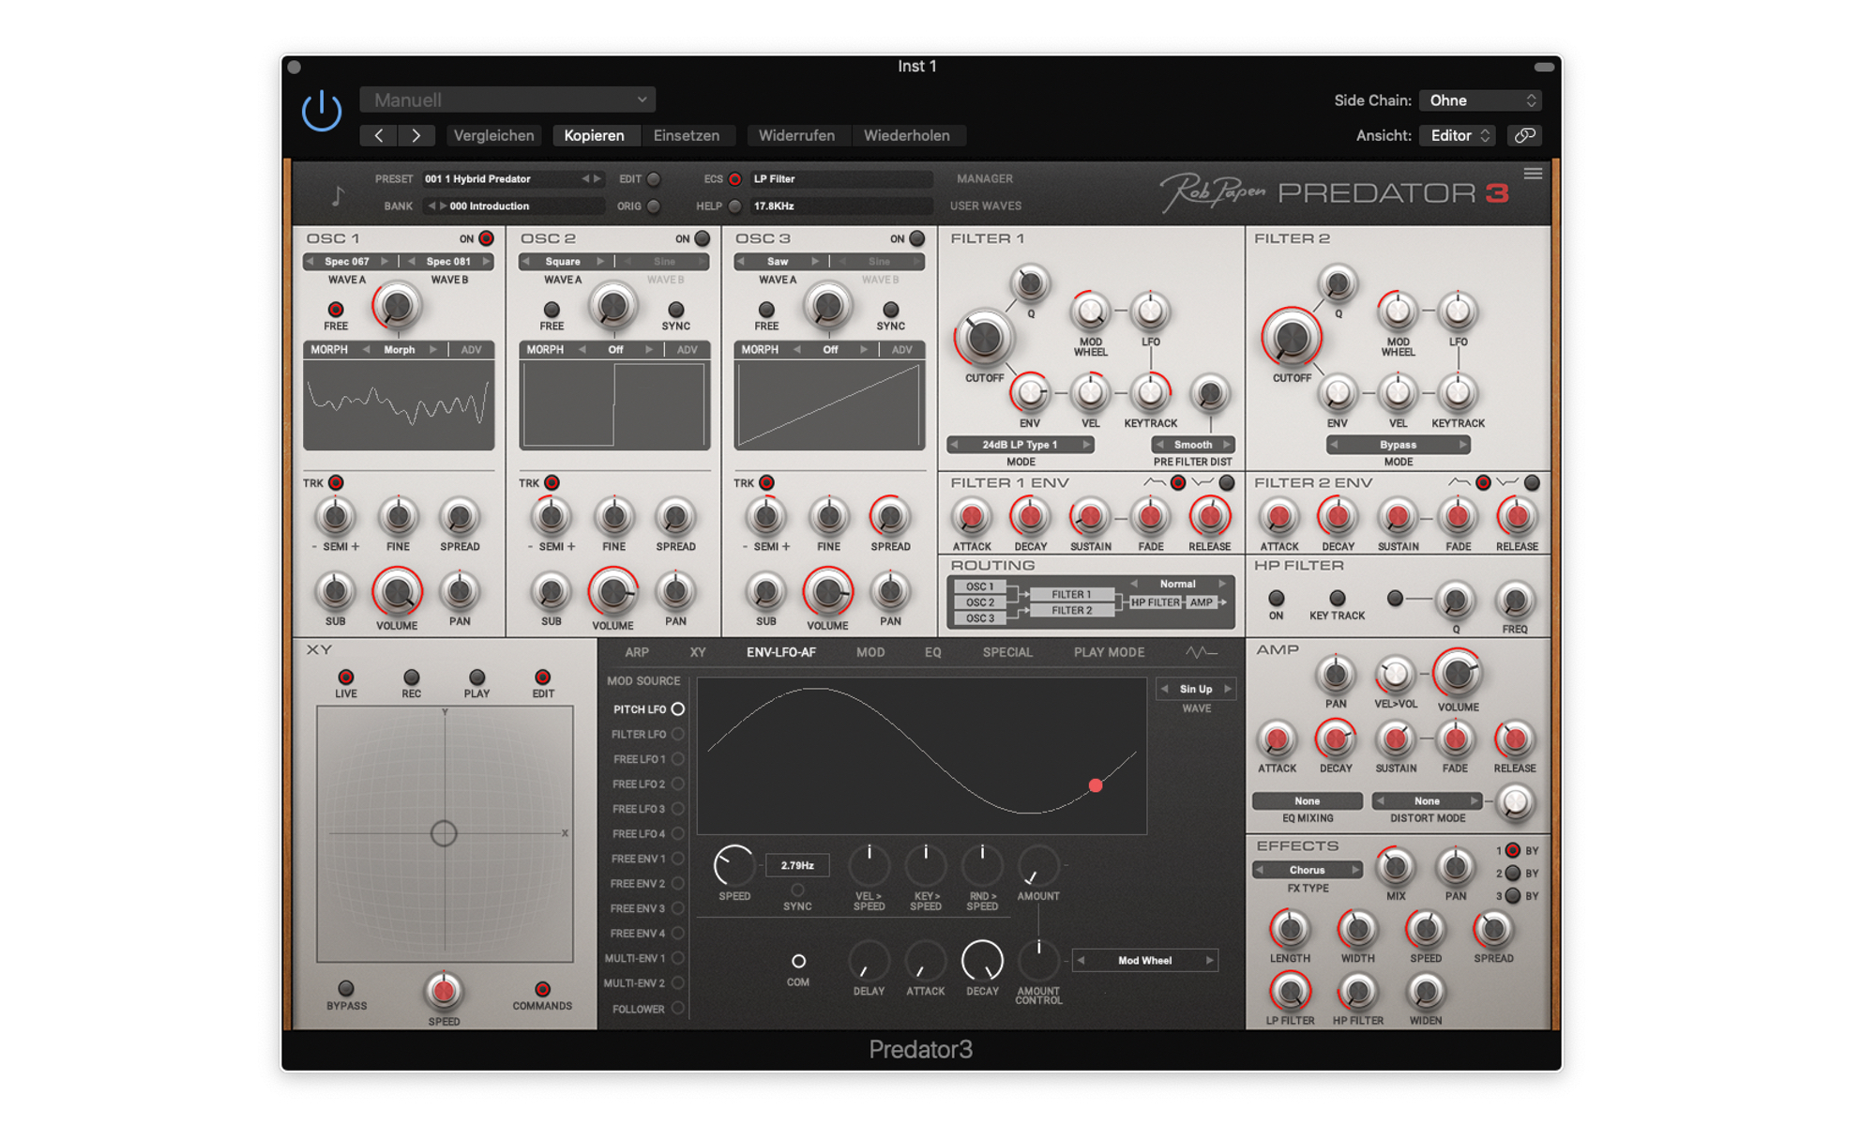Click the next pre filter dist arrow

(x=1226, y=445)
